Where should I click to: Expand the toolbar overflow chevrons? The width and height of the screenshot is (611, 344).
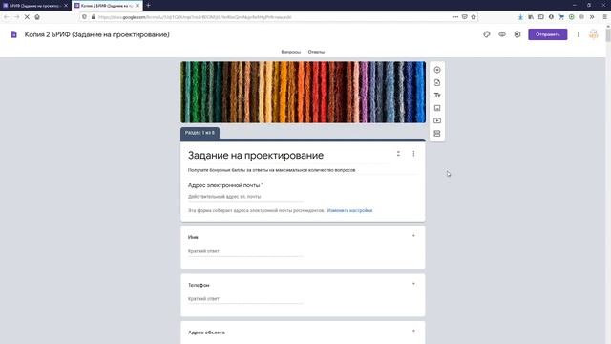592,17
